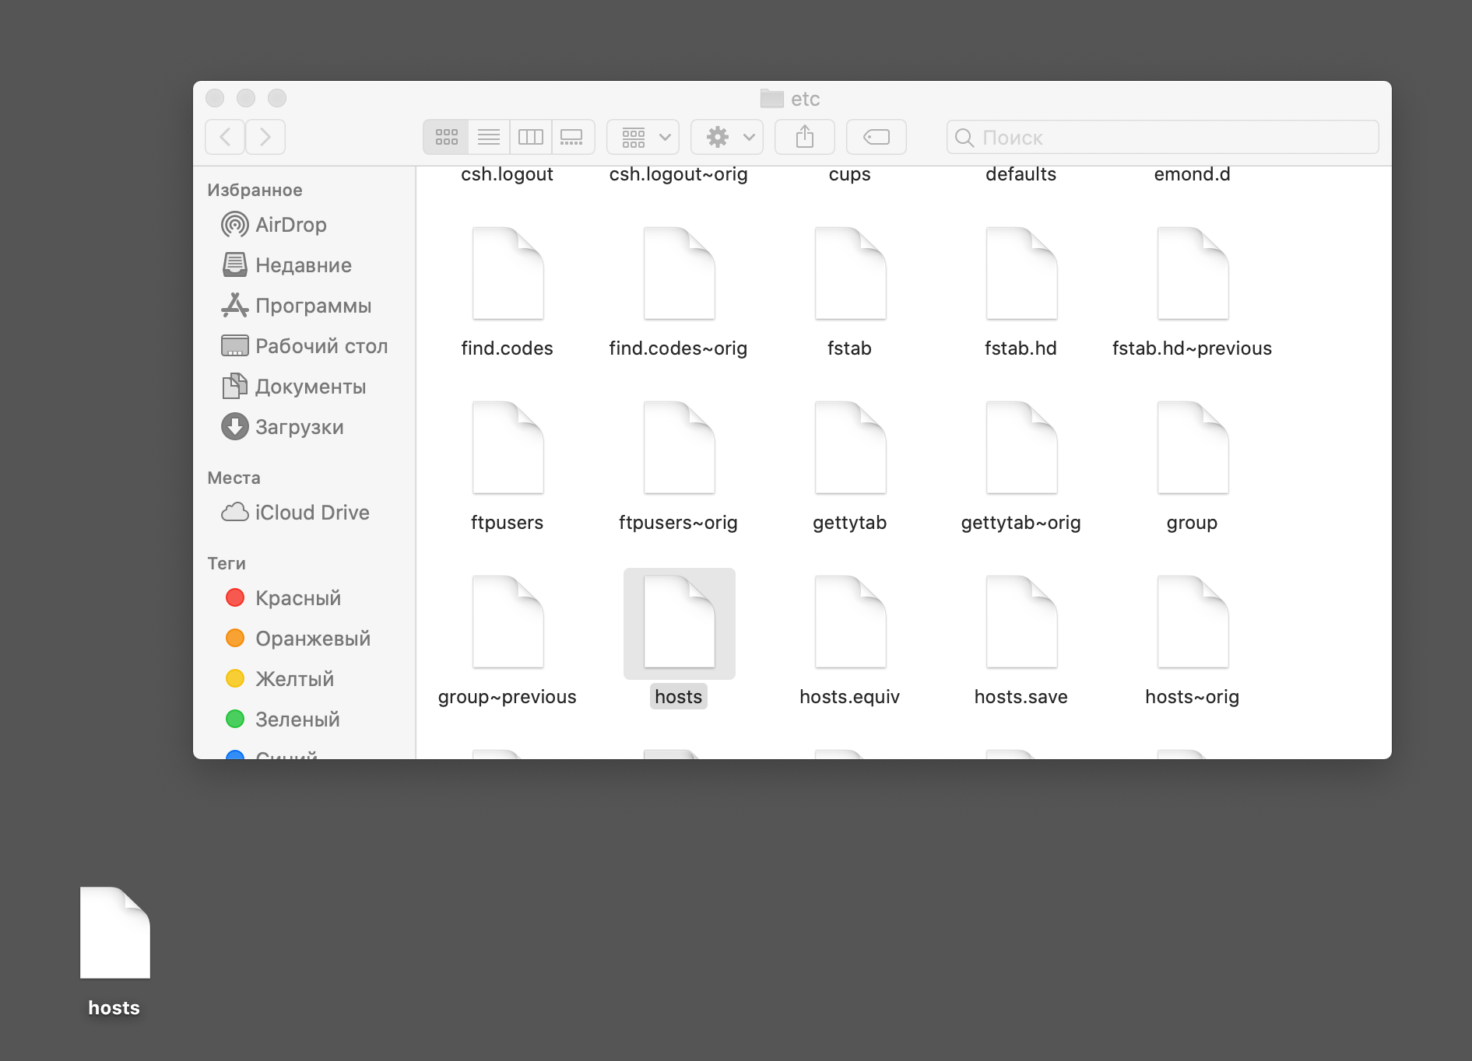The height and width of the screenshot is (1061, 1472).
Task: Go forward with the right arrow
Action: click(265, 138)
